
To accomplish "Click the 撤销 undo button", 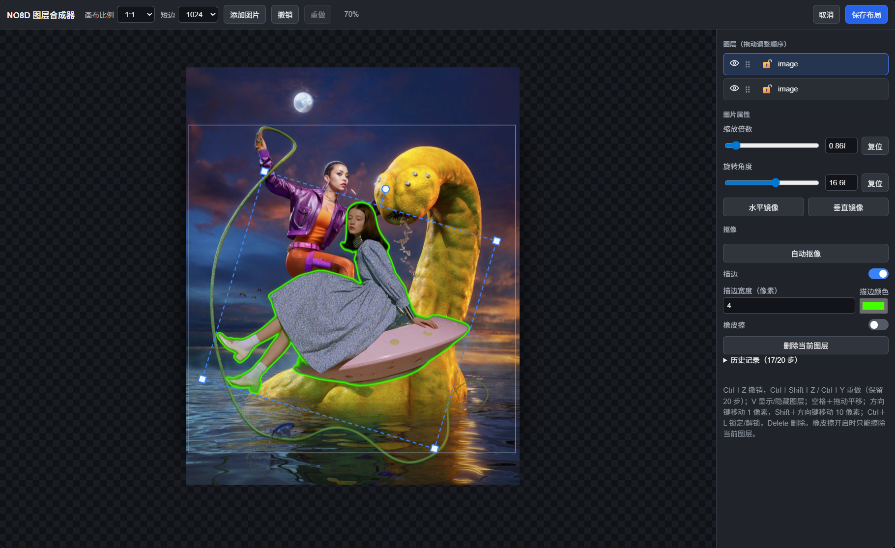I will click(285, 14).
